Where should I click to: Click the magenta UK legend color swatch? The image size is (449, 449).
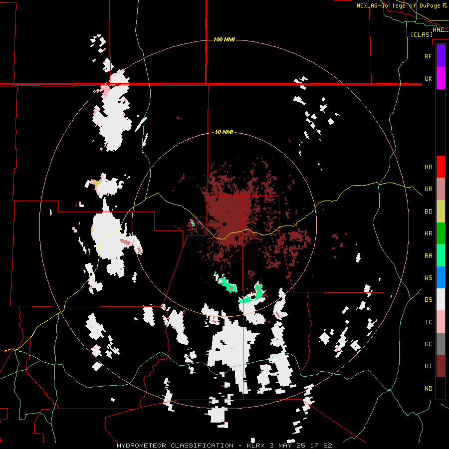click(x=441, y=78)
